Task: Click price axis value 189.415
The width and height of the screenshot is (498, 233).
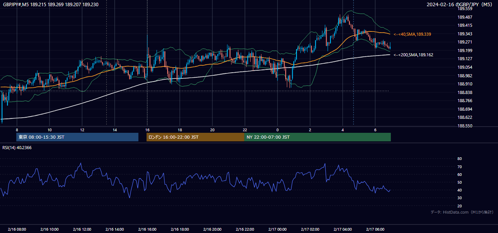Action: pos(465,25)
